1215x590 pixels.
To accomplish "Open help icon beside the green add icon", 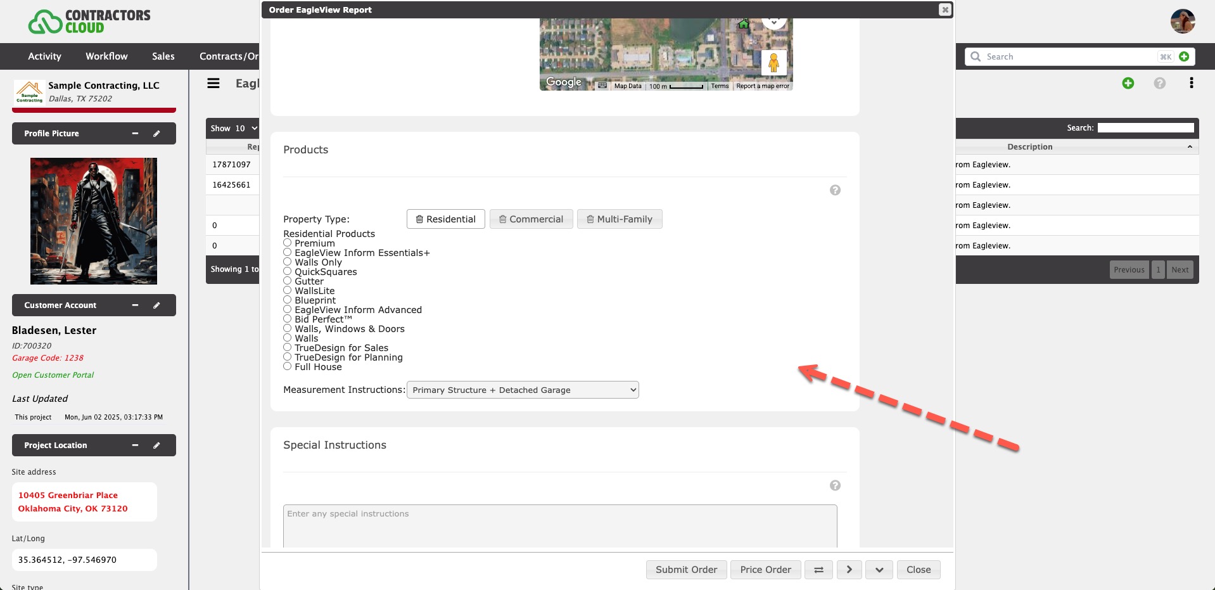I will tap(1160, 83).
